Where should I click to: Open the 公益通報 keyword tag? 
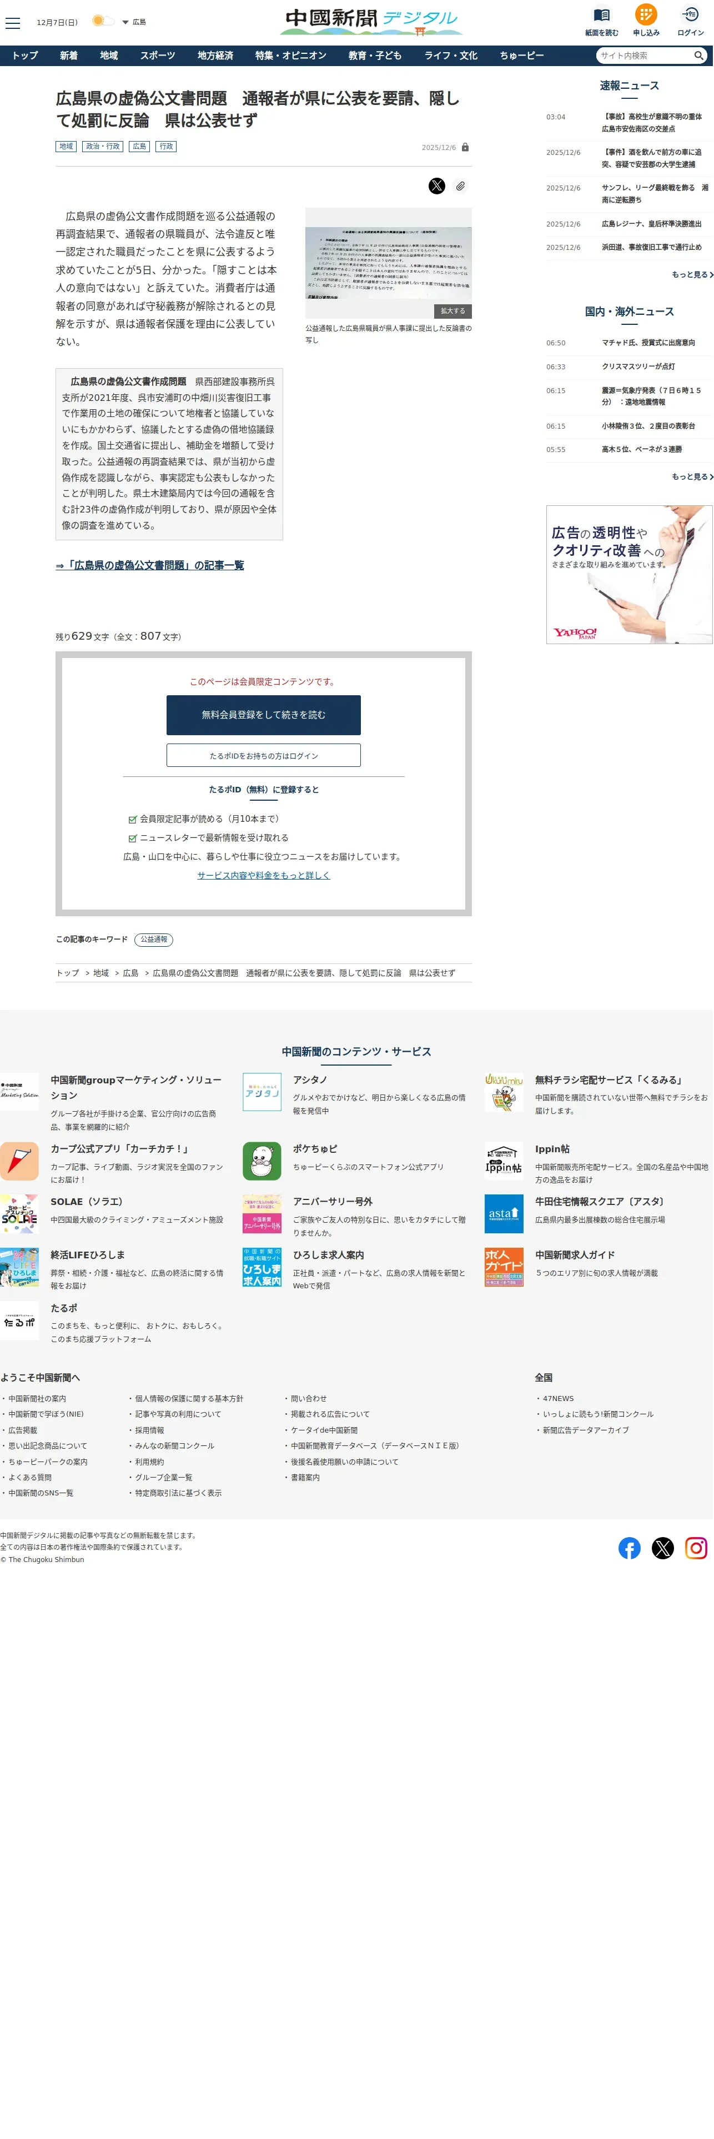(x=154, y=940)
